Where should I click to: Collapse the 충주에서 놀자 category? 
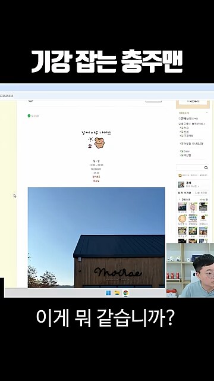pyautogui.click(x=204, y=124)
